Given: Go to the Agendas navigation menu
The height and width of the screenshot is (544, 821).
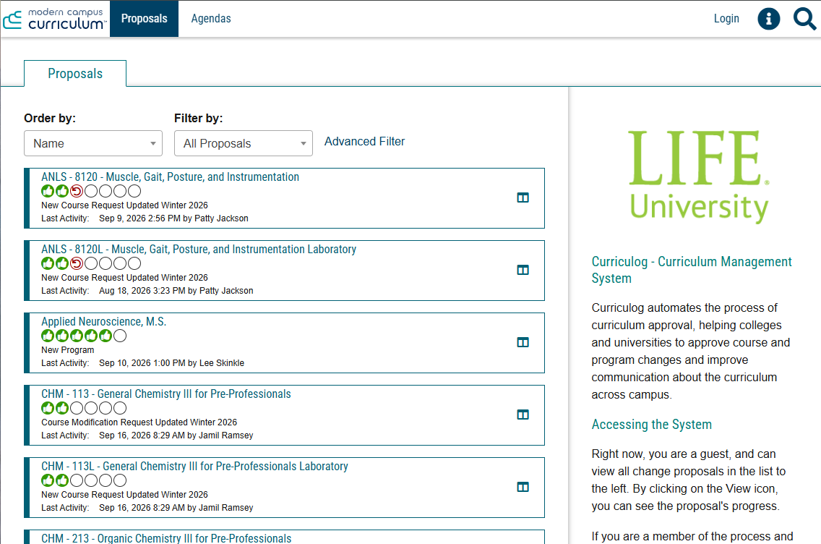Looking at the screenshot, I should point(211,19).
